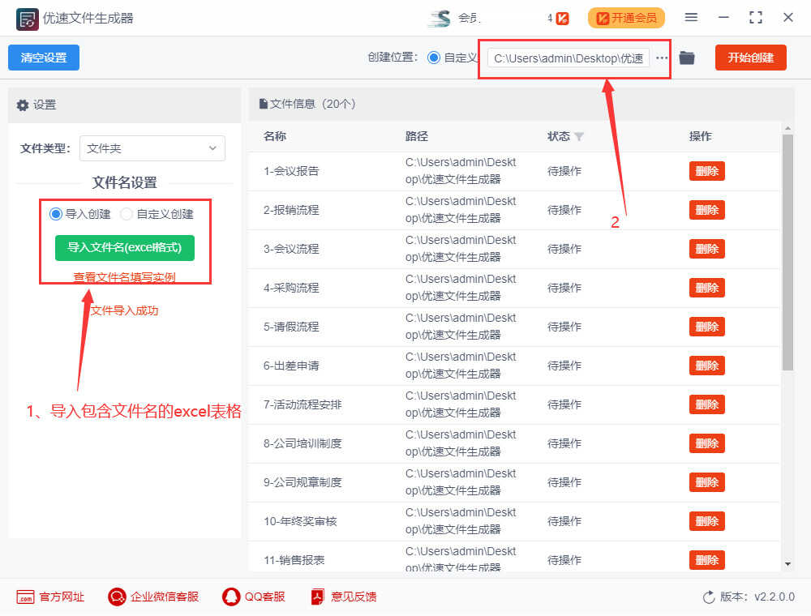Click the scrollbar up arrow
811x616 pixels.
click(787, 128)
